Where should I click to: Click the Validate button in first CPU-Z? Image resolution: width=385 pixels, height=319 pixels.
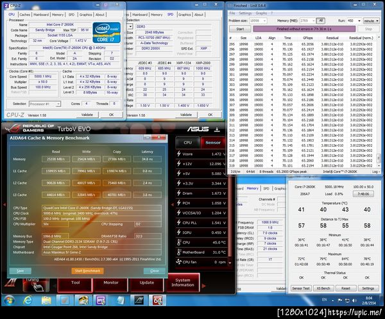tap(87, 115)
